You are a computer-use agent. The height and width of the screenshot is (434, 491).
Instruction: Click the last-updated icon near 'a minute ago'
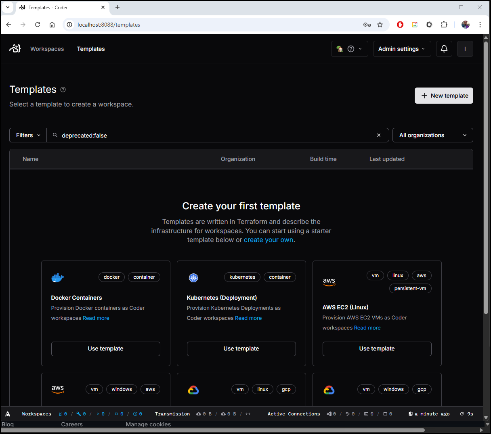click(x=411, y=414)
